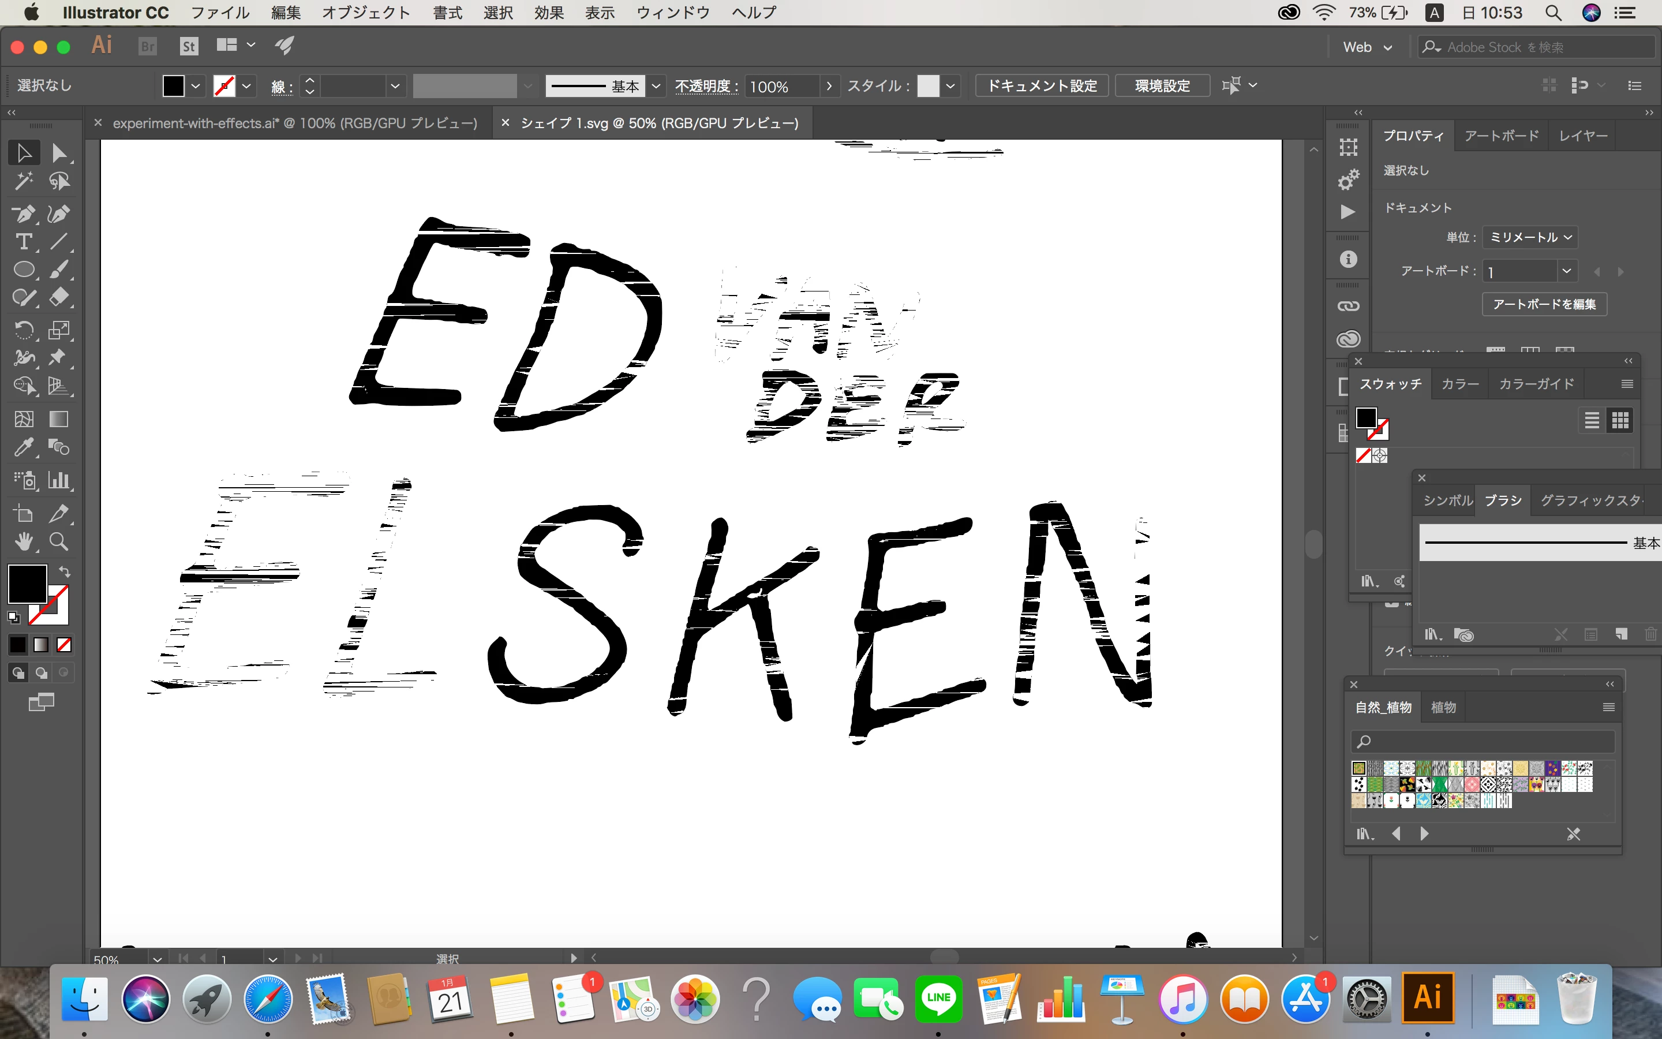Select the Ellipse tool
Image resolution: width=1662 pixels, height=1039 pixels.
coord(23,270)
